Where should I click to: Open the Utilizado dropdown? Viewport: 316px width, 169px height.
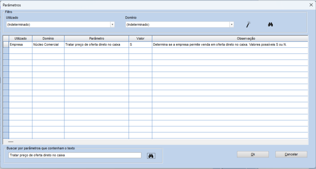(113, 24)
